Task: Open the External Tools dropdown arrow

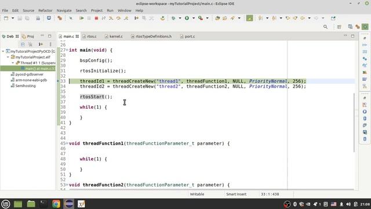Action: [208, 18]
